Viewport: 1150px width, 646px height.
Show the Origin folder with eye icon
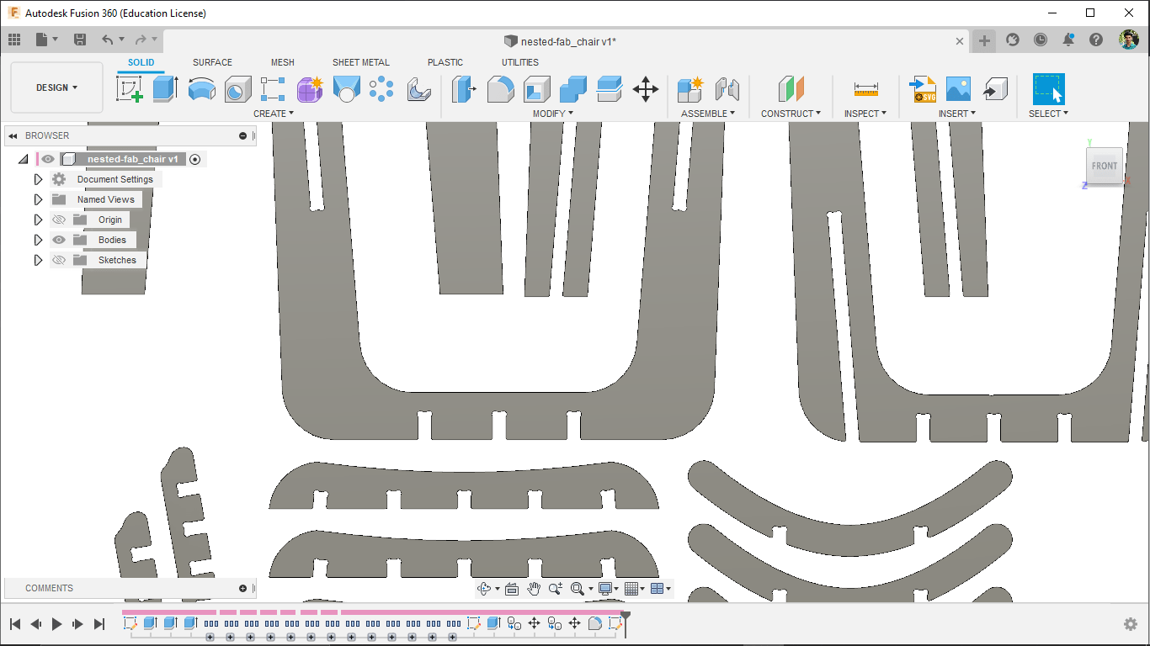[x=59, y=220]
